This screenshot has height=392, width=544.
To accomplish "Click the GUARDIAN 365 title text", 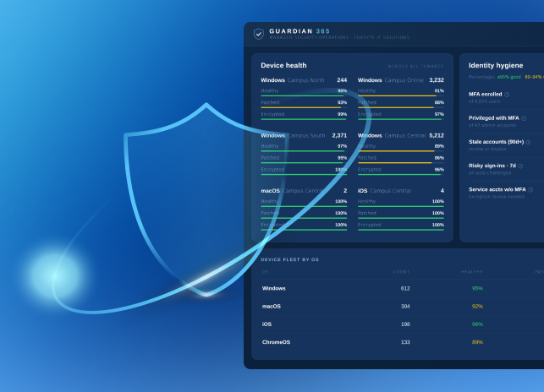I will click(299, 31).
